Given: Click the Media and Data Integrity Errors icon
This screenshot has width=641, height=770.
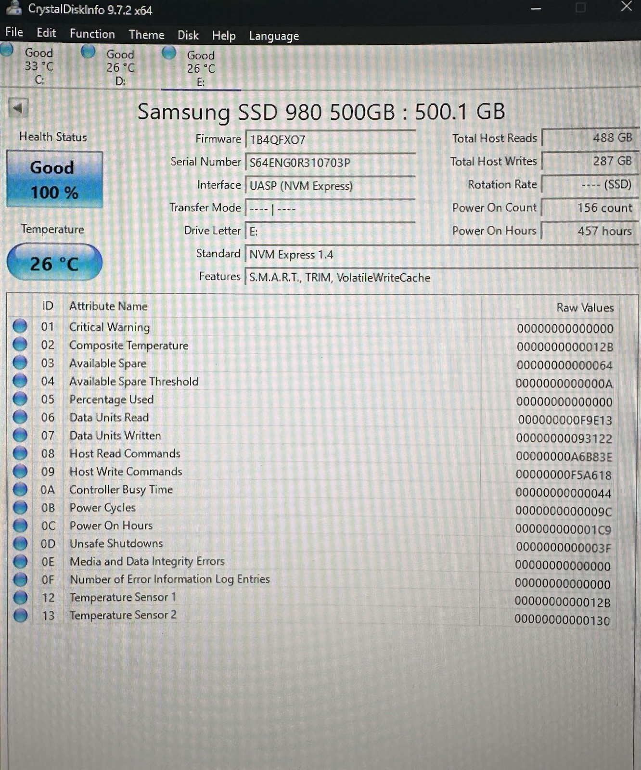Looking at the screenshot, I should tap(20, 561).
